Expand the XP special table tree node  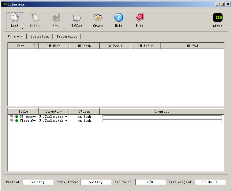click(11, 117)
